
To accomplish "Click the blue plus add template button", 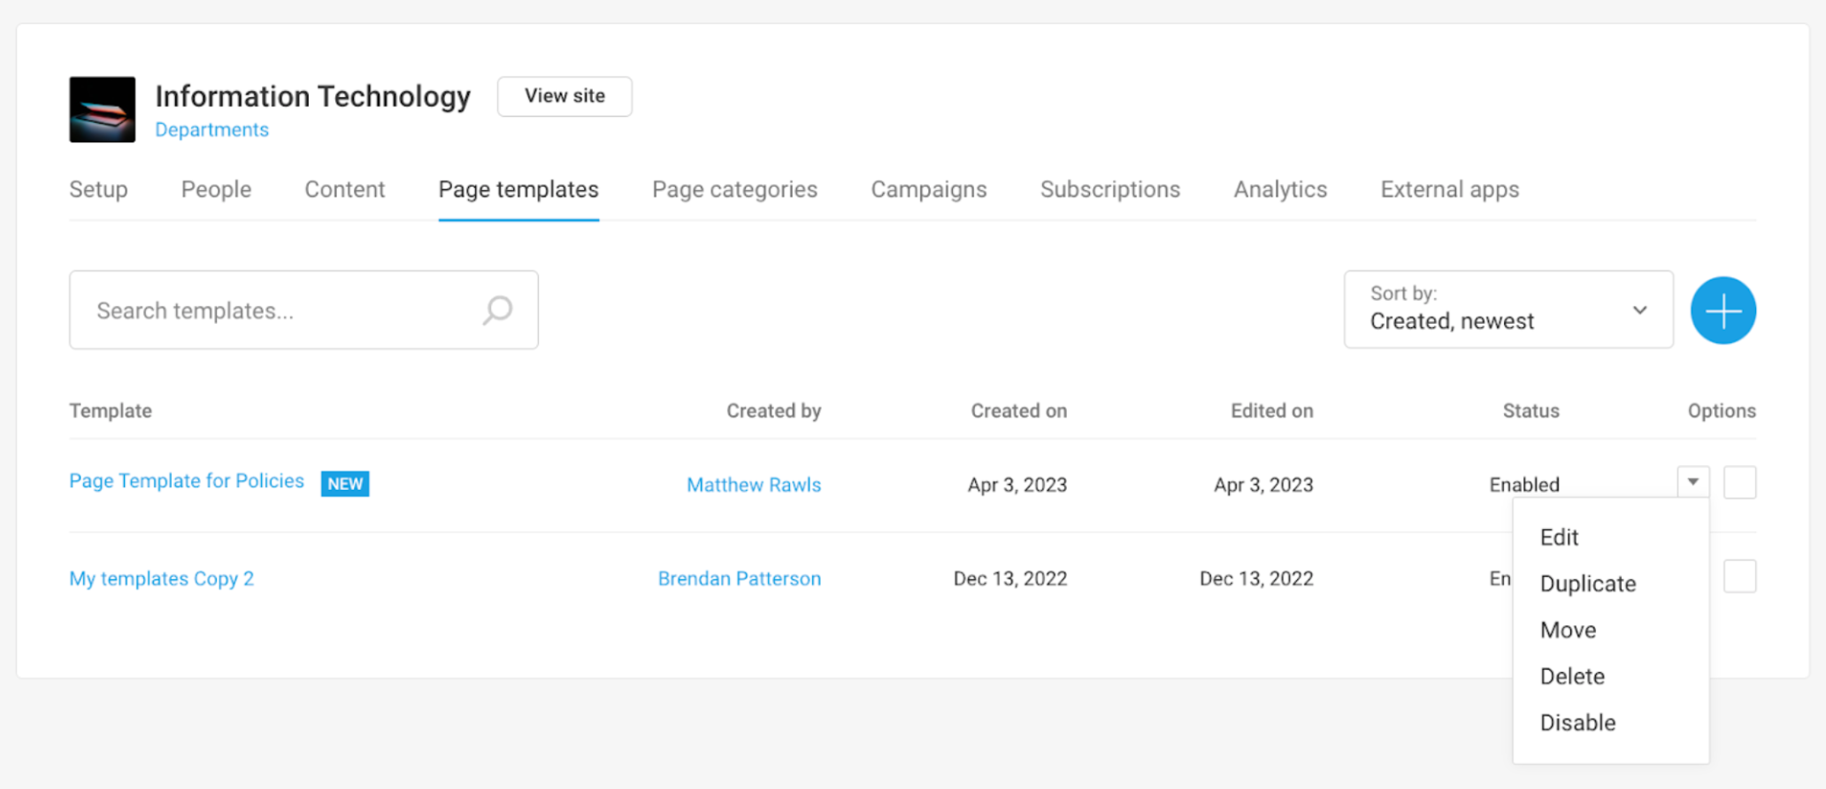I will coord(1722,310).
